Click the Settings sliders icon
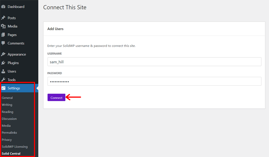269x157 pixels. coord(4,88)
